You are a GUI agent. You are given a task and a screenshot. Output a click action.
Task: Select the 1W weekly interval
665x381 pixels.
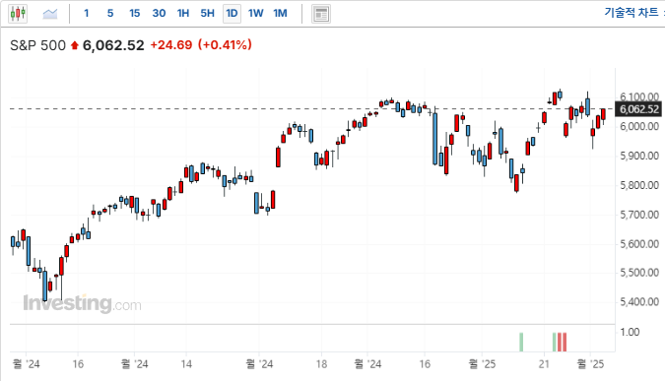pos(256,14)
